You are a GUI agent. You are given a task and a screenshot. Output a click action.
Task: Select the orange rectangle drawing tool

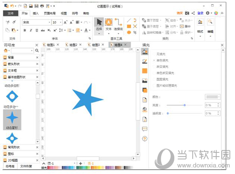tap(129, 26)
